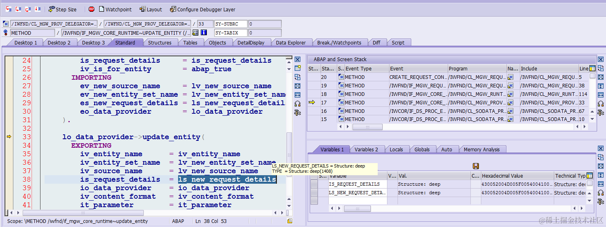Click the Single Step debugger icon
606x227 pixels.
[x=9, y=9]
